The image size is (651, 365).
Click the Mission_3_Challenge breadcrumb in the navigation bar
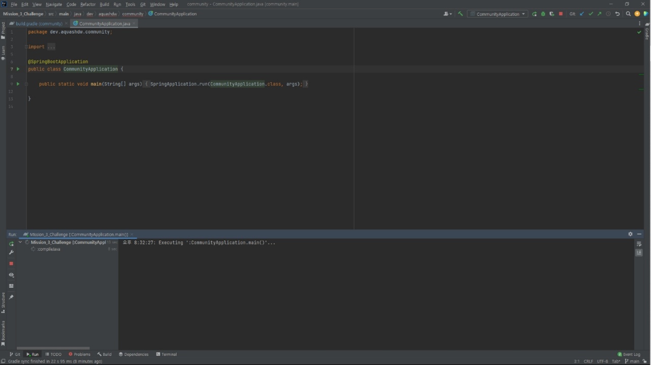pos(23,14)
